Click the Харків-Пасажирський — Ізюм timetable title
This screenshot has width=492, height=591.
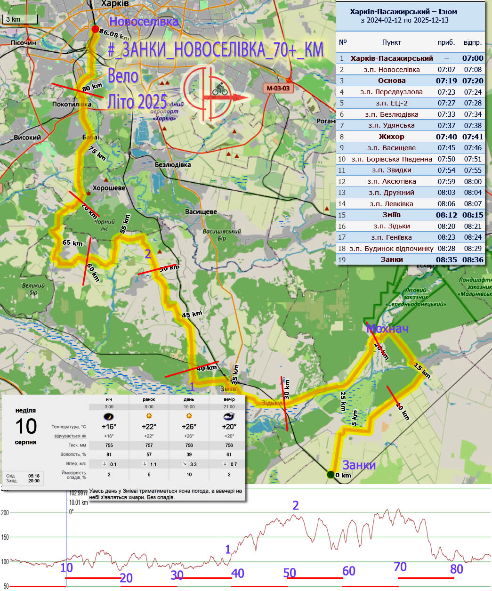(x=403, y=12)
